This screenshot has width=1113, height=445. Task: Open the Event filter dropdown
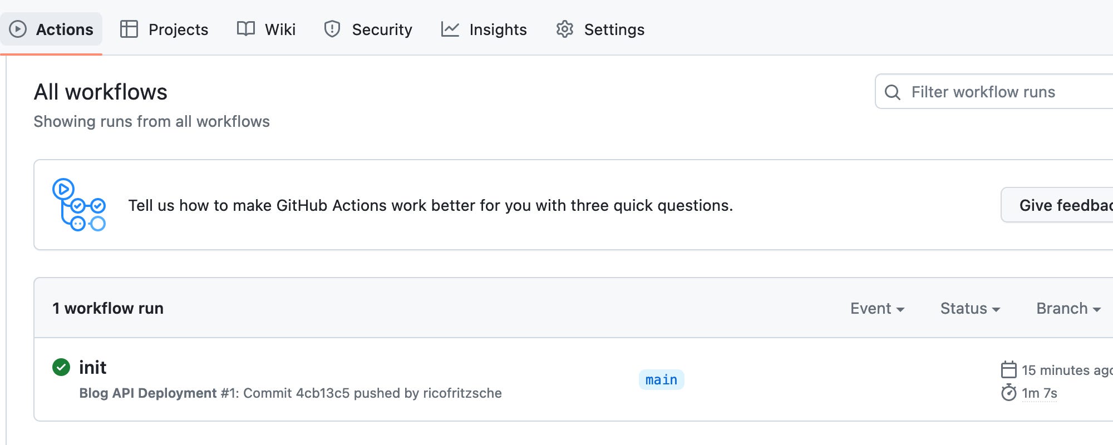[877, 308]
